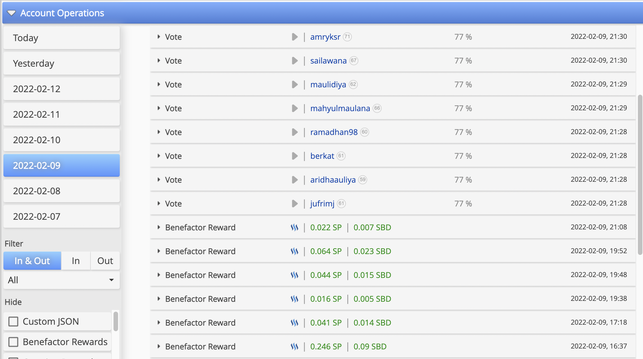643x359 pixels.
Task: Click the operations list vertical scrollbar
Action: (x=640, y=175)
